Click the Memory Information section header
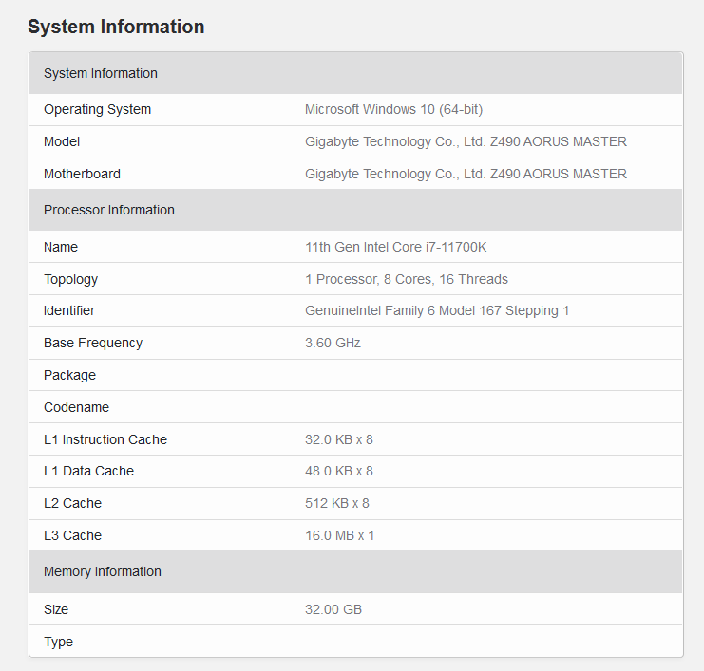This screenshot has width=704, height=671. pyautogui.click(x=103, y=571)
